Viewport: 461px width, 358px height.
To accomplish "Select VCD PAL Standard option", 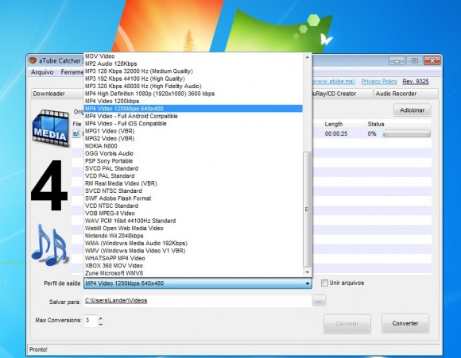I will tap(193, 176).
